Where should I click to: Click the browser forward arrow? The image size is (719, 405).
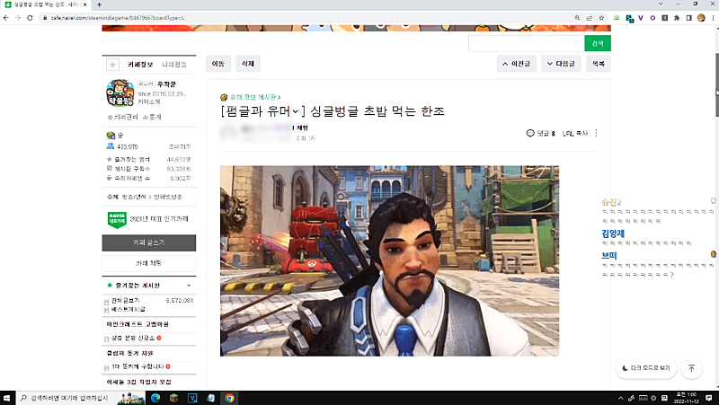tap(18, 18)
